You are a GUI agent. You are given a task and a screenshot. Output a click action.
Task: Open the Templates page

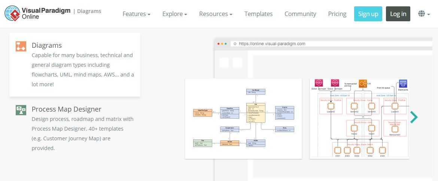pyautogui.click(x=258, y=14)
